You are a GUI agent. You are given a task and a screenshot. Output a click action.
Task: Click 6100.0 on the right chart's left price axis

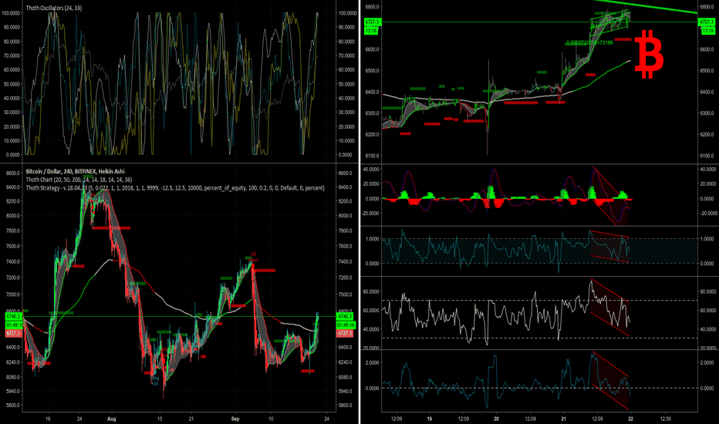373,156
